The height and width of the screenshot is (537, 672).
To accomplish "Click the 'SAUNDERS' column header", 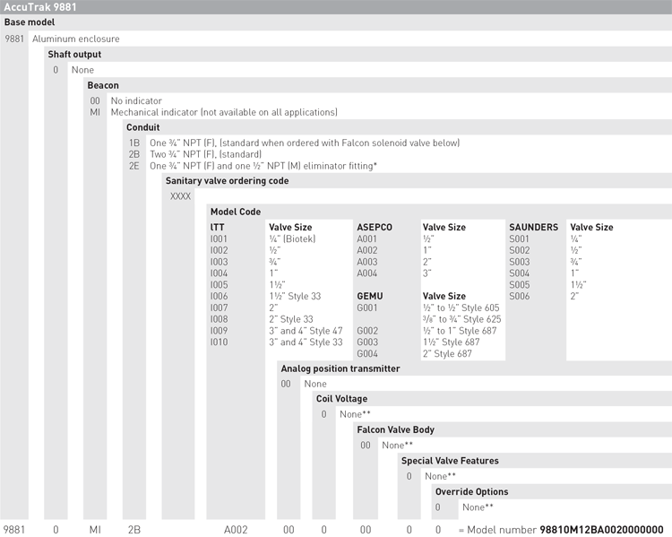I will (x=534, y=228).
